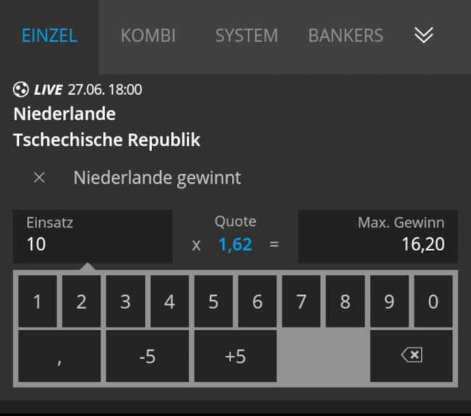Increase stake with +5 button
The height and width of the screenshot is (416, 471).
pos(236,356)
